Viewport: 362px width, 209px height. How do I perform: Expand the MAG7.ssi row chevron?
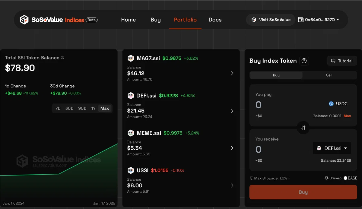232,73
